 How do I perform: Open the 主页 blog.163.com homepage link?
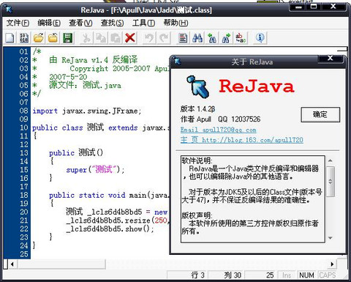[x=242, y=140]
